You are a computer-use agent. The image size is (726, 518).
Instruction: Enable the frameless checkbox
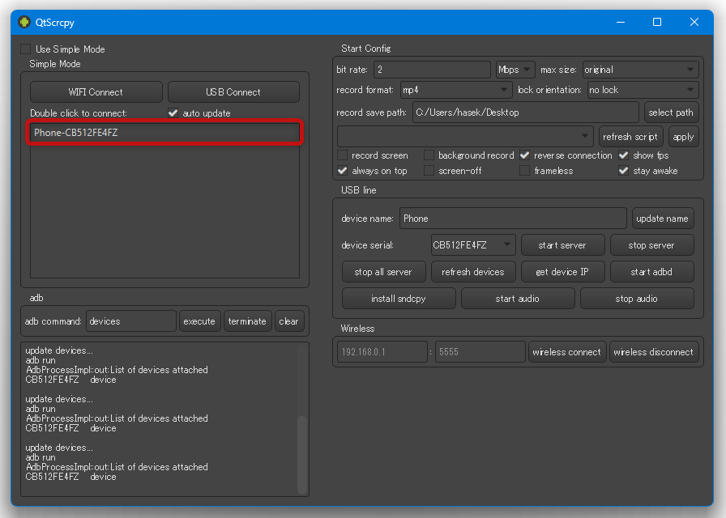524,171
